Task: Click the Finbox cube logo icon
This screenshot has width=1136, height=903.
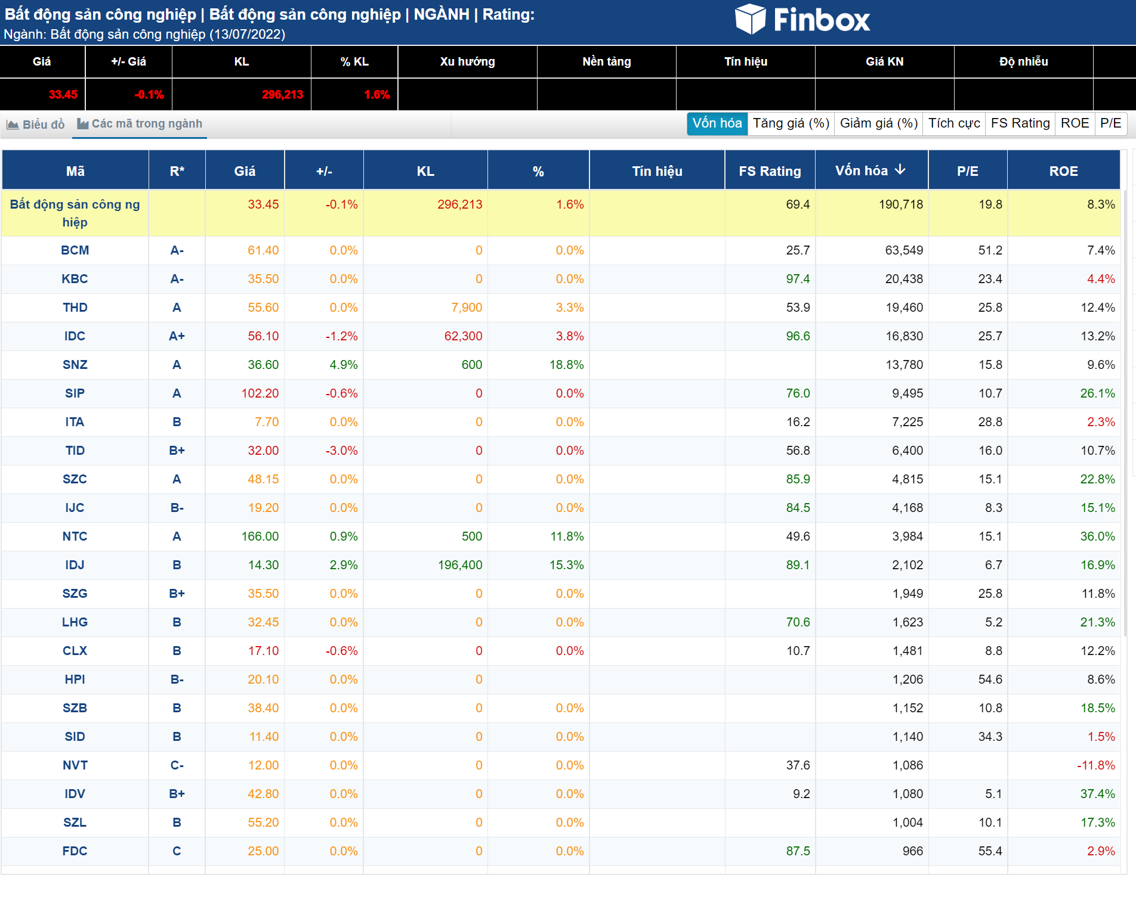Action: click(x=749, y=19)
